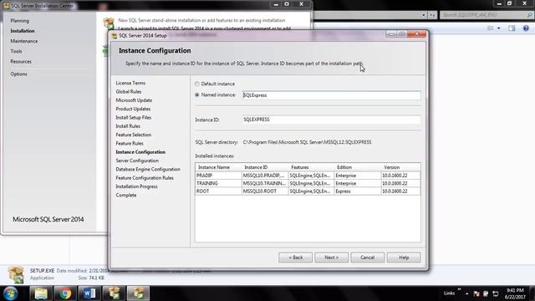Click the Instance ID column header
535x301 pixels.
pyautogui.click(x=265, y=167)
